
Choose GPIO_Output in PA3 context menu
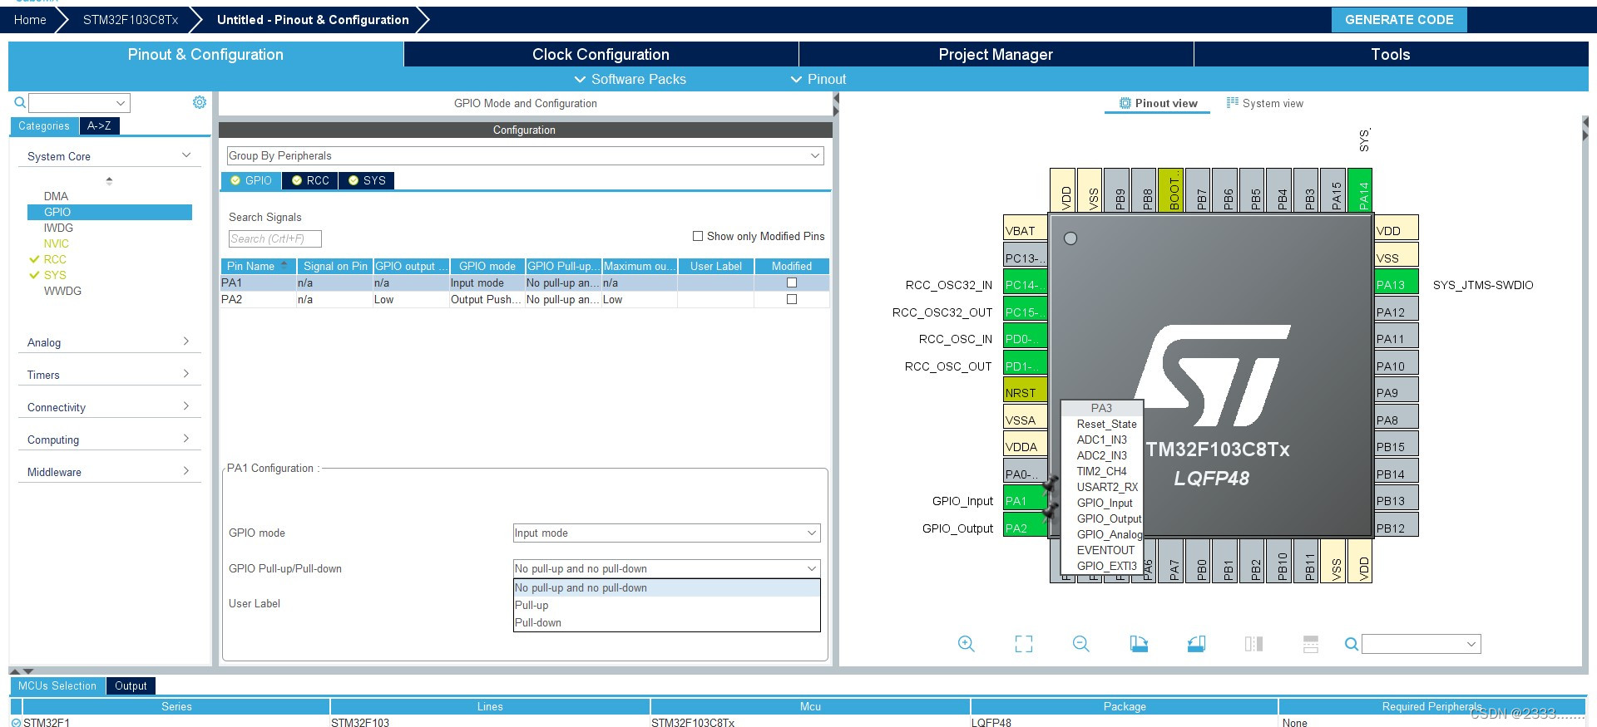pos(1109,518)
